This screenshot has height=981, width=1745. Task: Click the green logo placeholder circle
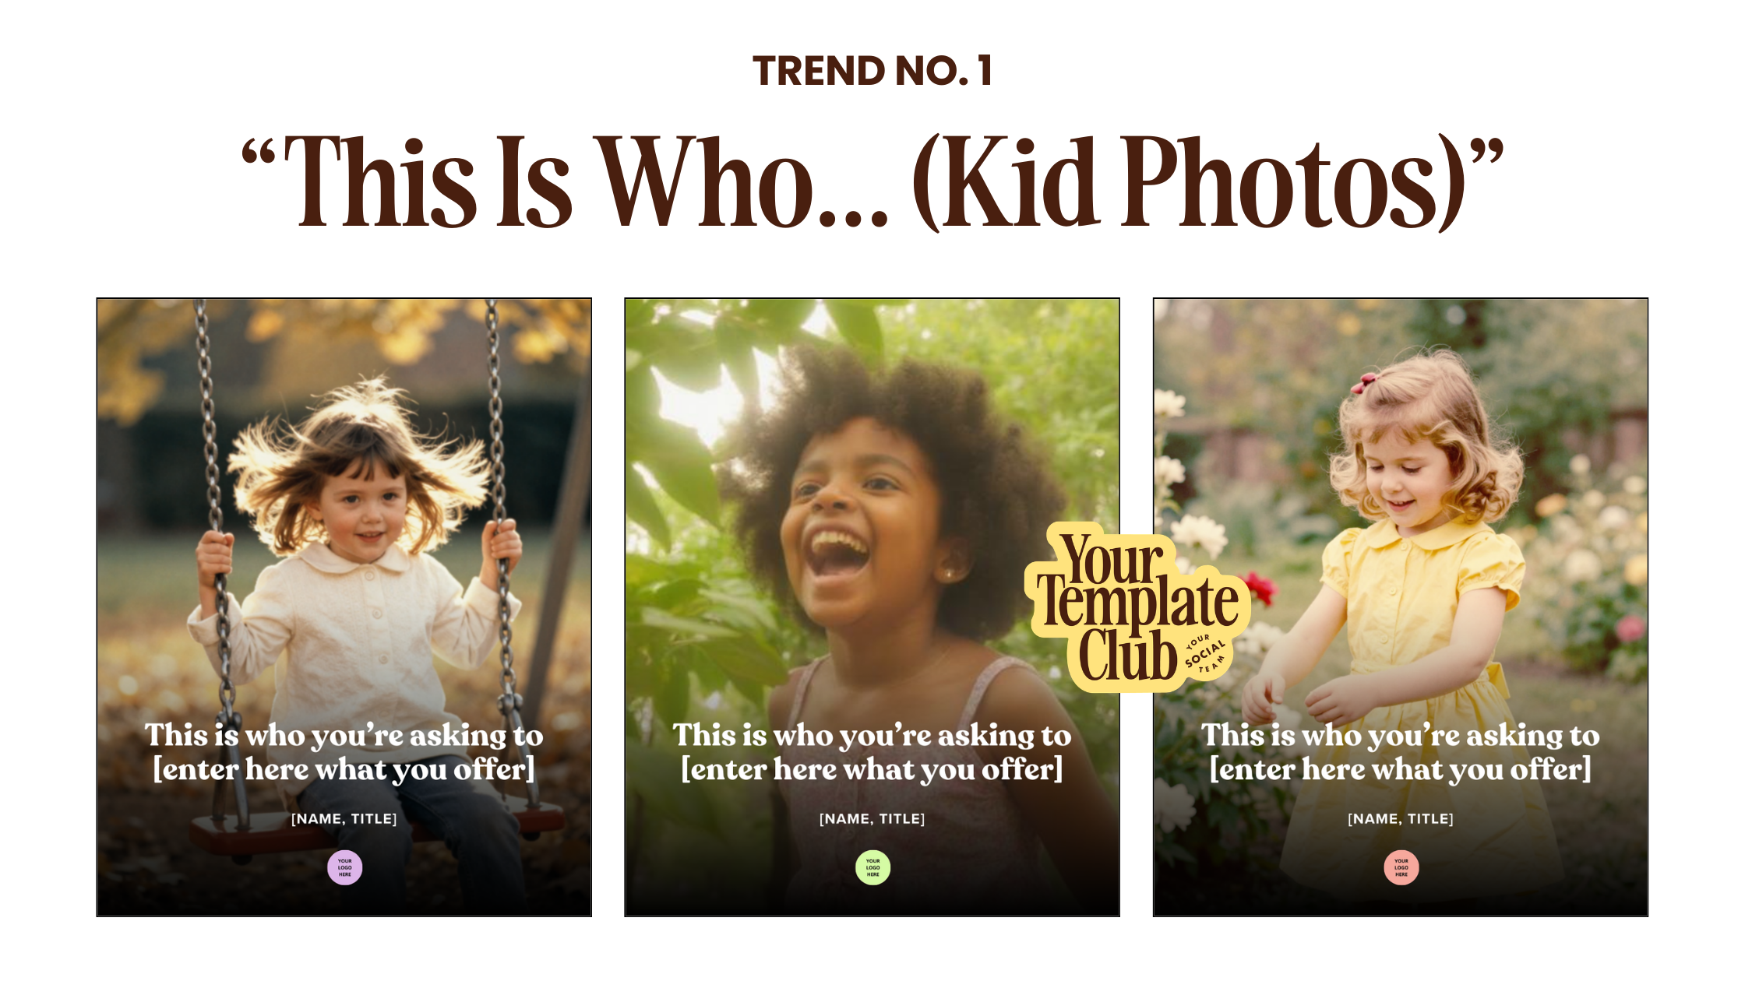click(872, 867)
